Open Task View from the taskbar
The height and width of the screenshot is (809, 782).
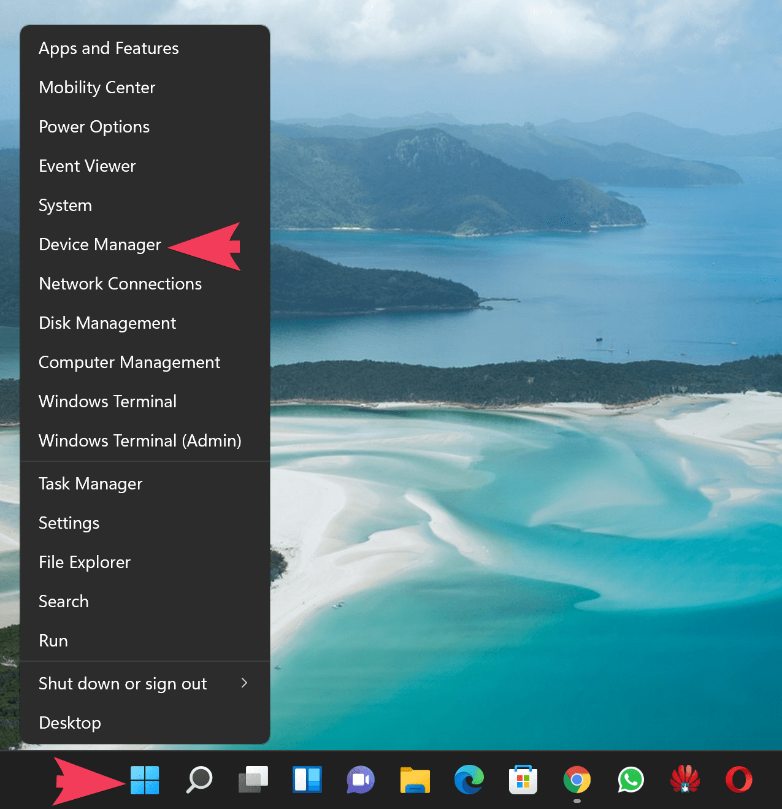(252, 780)
